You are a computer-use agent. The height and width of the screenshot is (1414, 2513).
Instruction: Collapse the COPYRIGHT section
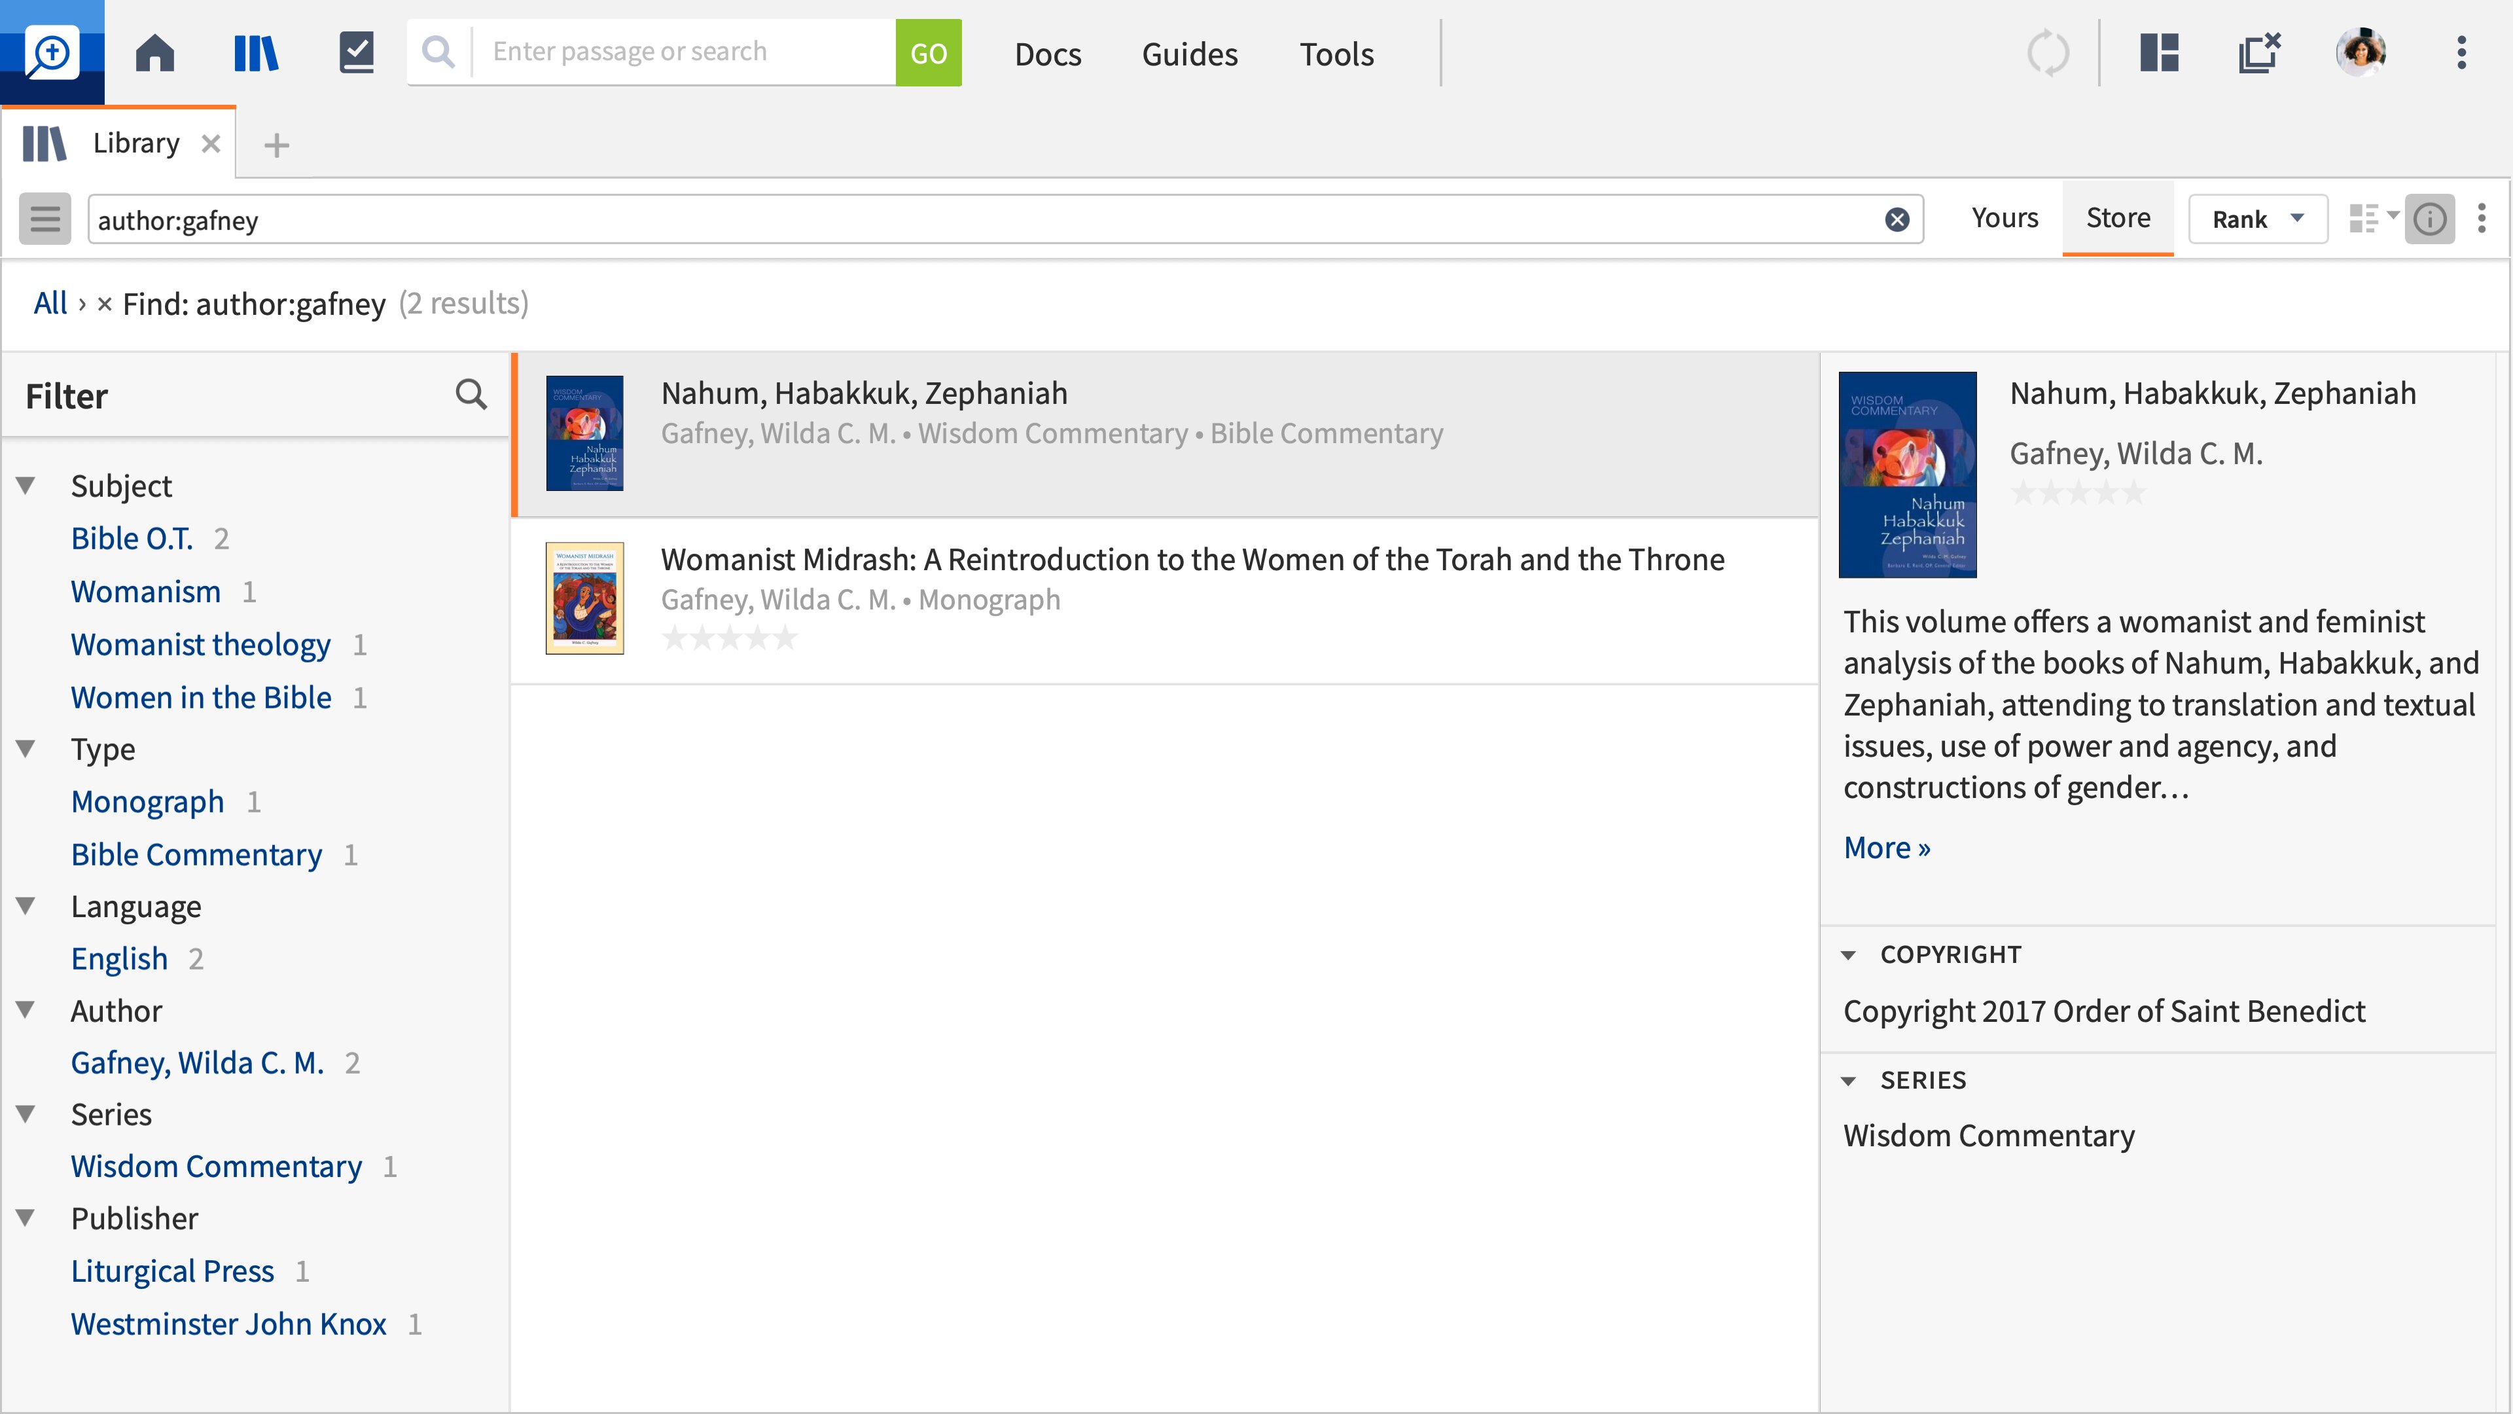[1847, 954]
